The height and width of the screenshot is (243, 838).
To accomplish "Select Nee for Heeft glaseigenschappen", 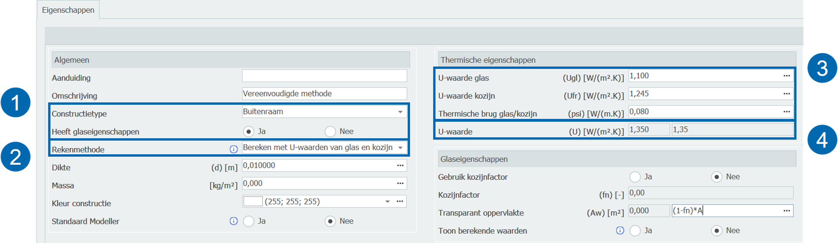I will click(330, 132).
